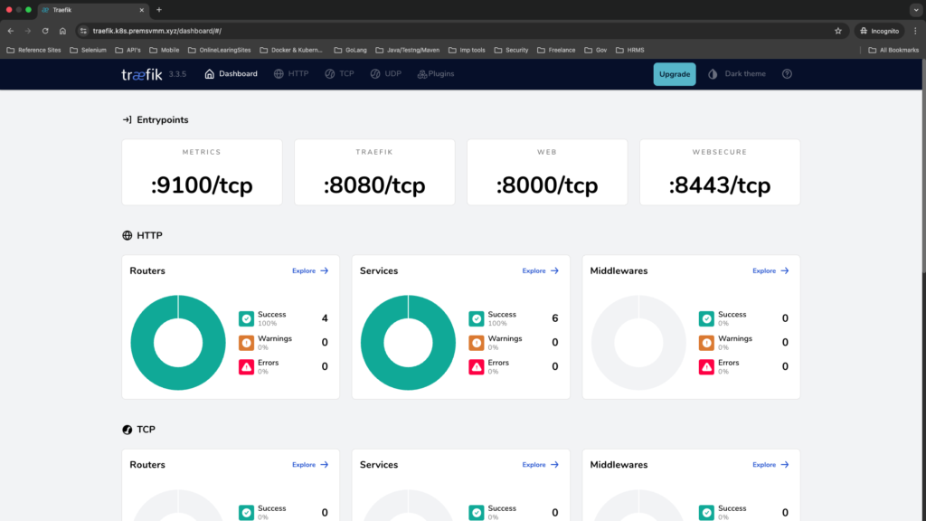Explore HTTP Routers

[x=310, y=270]
